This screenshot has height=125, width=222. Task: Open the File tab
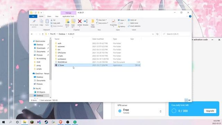point(33,16)
